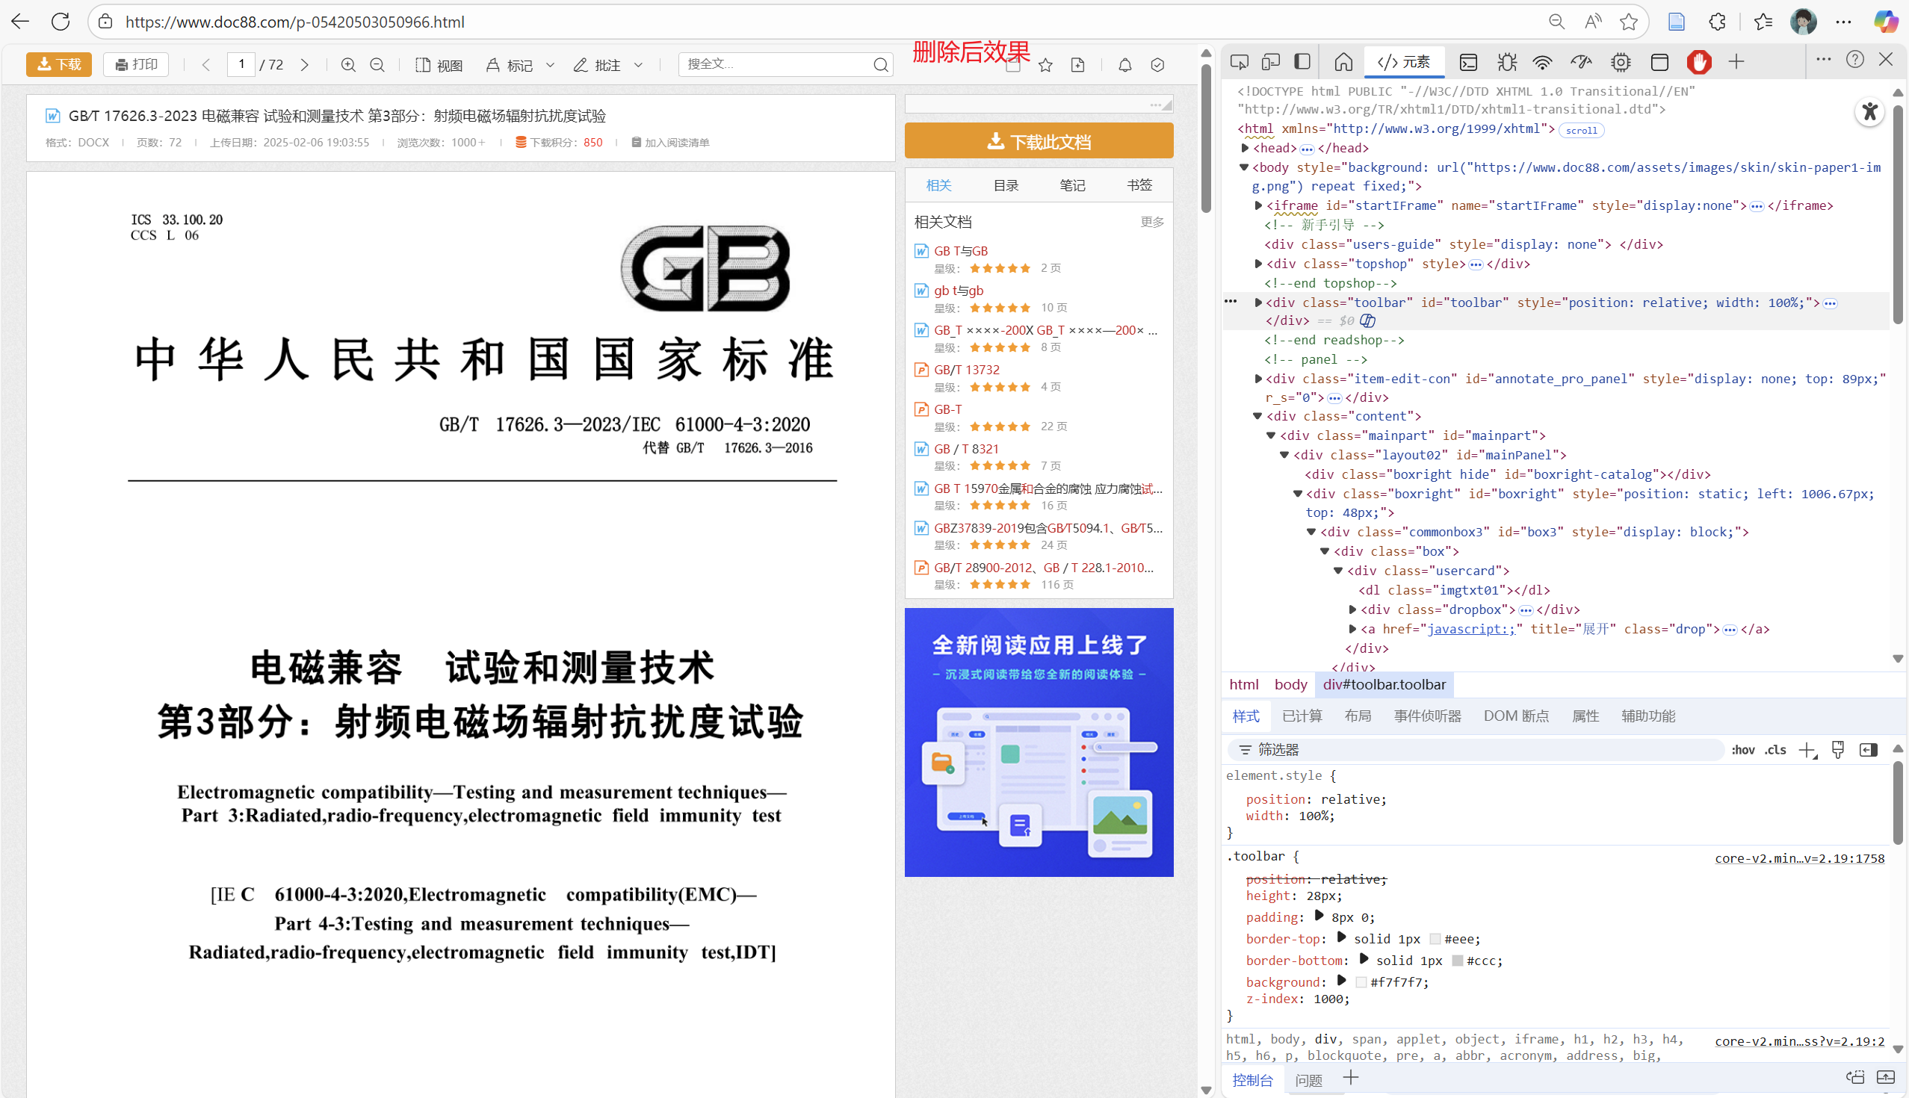The height and width of the screenshot is (1098, 1909).
Task: Zoom out of the document
Action: [377, 65]
